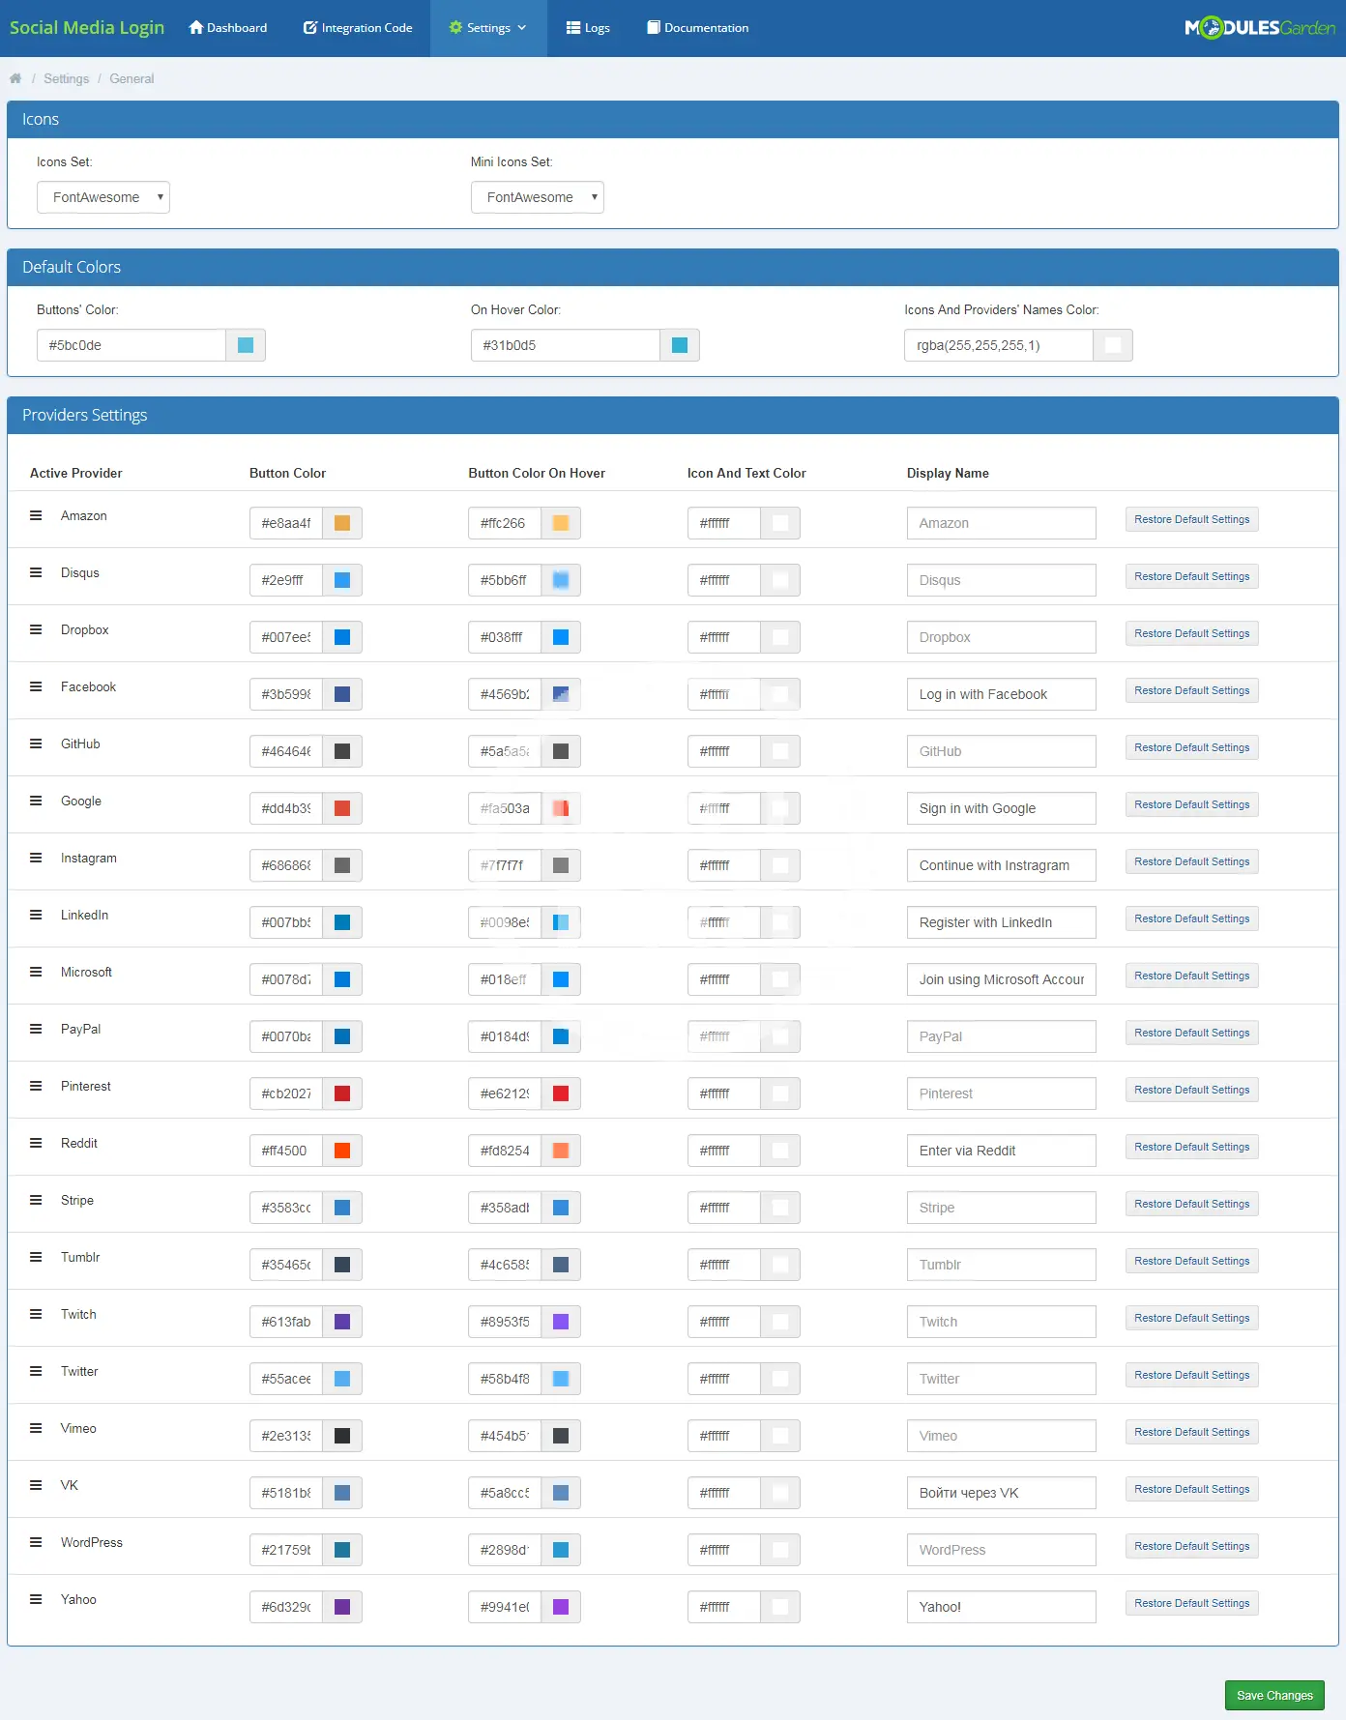Click the drag handle icon for Yahoo
1346x1720 pixels.
(x=36, y=1599)
